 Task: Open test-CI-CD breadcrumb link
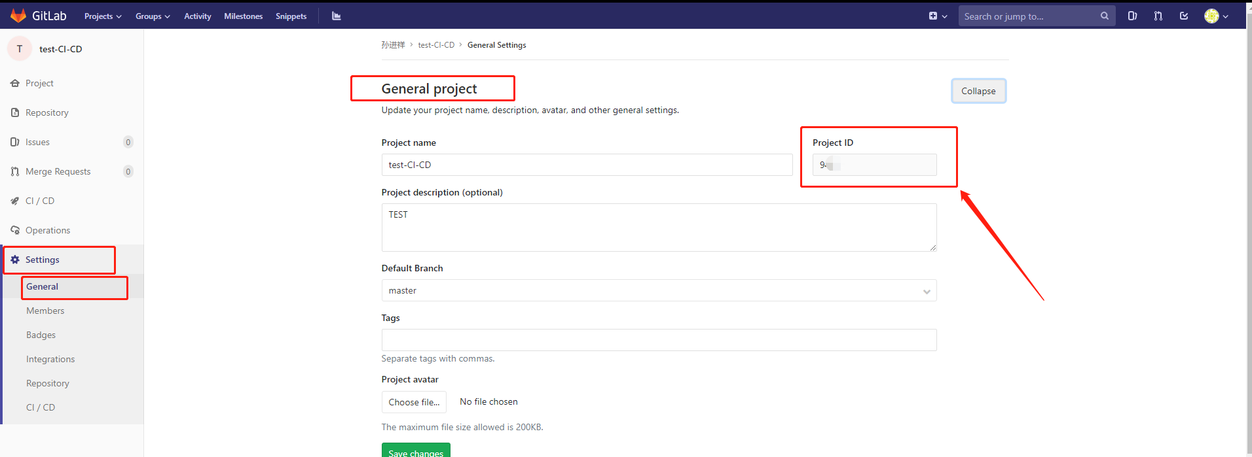point(436,45)
